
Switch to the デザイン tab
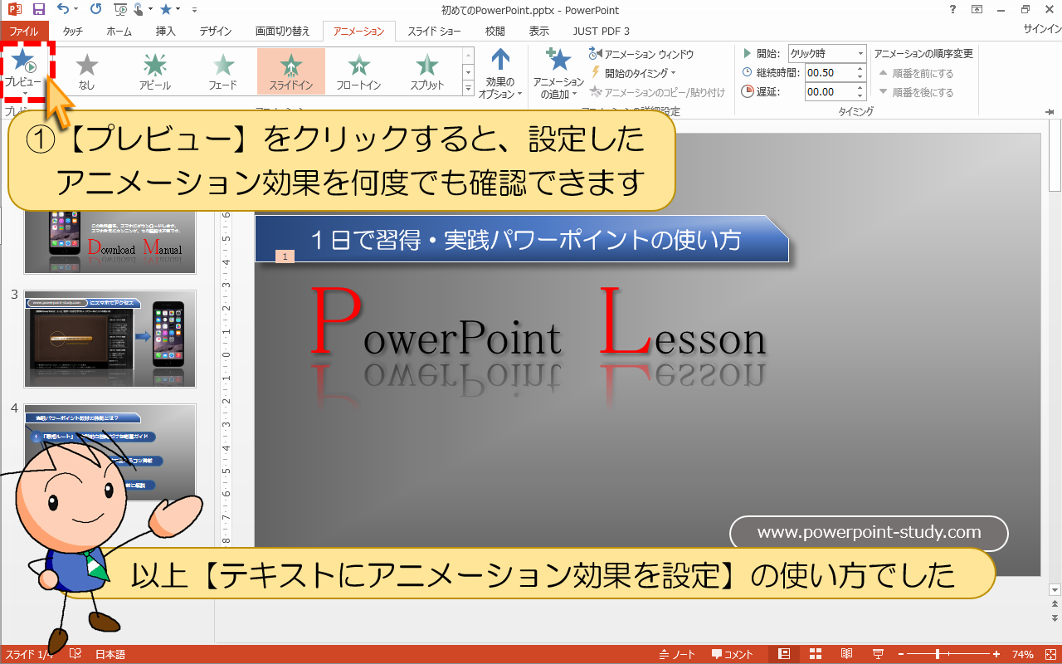point(216,31)
